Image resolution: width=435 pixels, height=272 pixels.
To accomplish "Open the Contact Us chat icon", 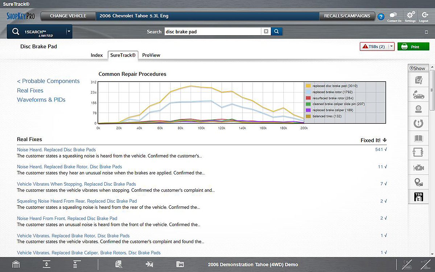I will click(x=394, y=16).
